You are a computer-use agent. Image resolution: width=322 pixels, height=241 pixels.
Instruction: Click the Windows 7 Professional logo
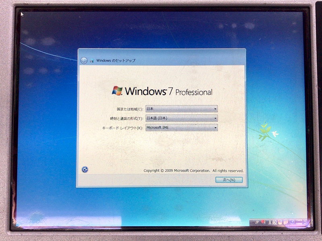click(162, 91)
